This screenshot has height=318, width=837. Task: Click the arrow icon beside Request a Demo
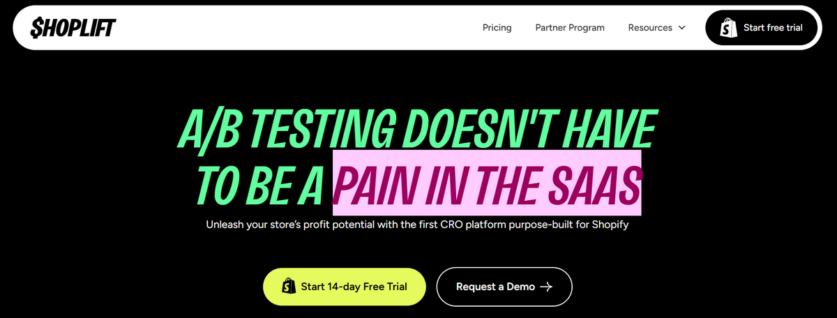click(546, 287)
